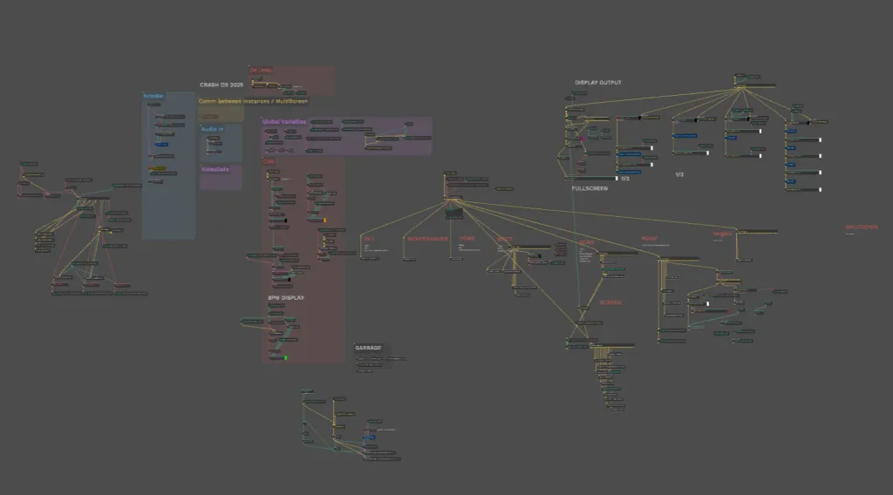Select the red HOME state label
Image resolution: width=893 pixels, height=495 pixels.
(467, 238)
